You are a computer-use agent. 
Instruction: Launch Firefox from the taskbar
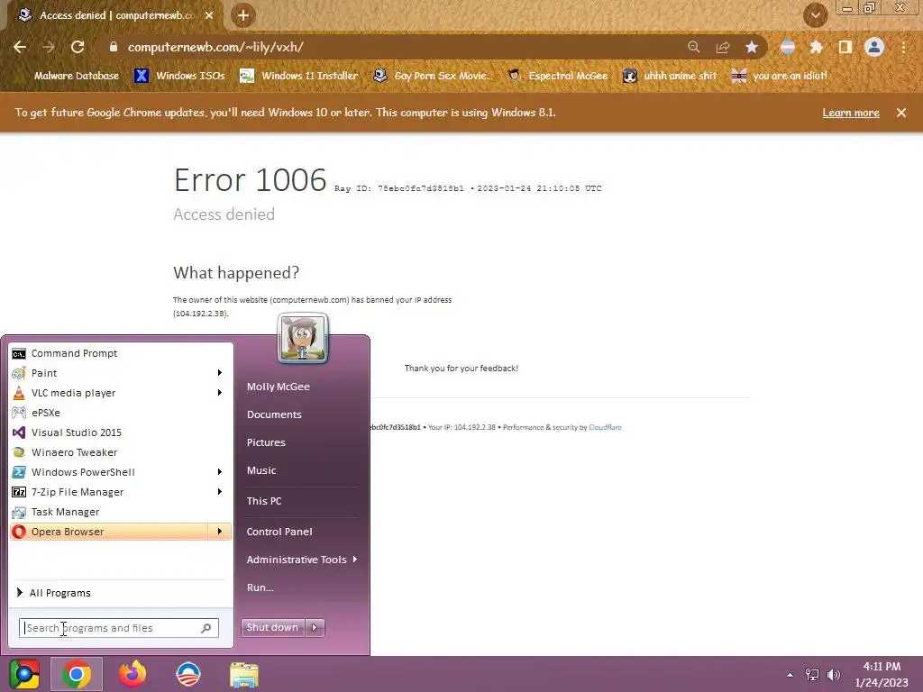point(133,674)
